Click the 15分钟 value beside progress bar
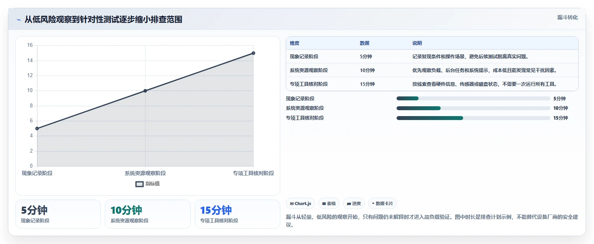The image size is (594, 244). pos(560,118)
